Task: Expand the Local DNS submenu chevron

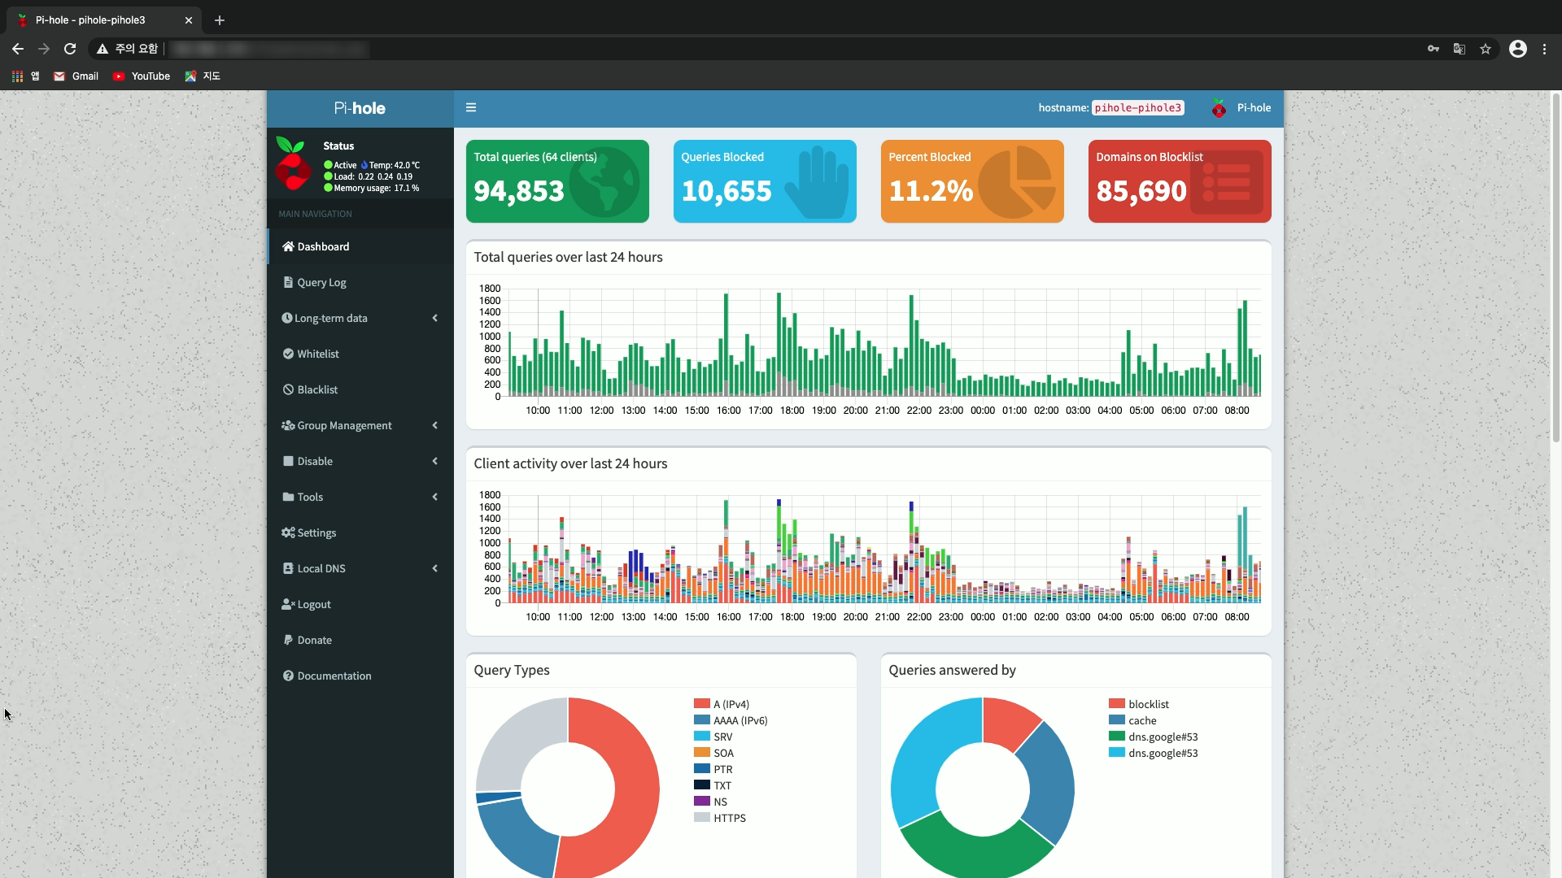Action: tap(434, 568)
